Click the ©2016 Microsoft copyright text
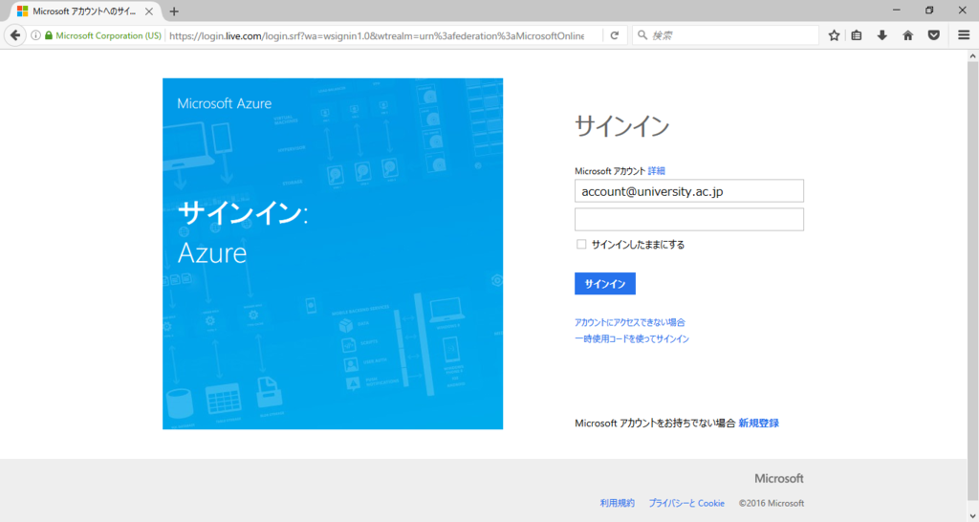The width and height of the screenshot is (979, 522). 772,503
